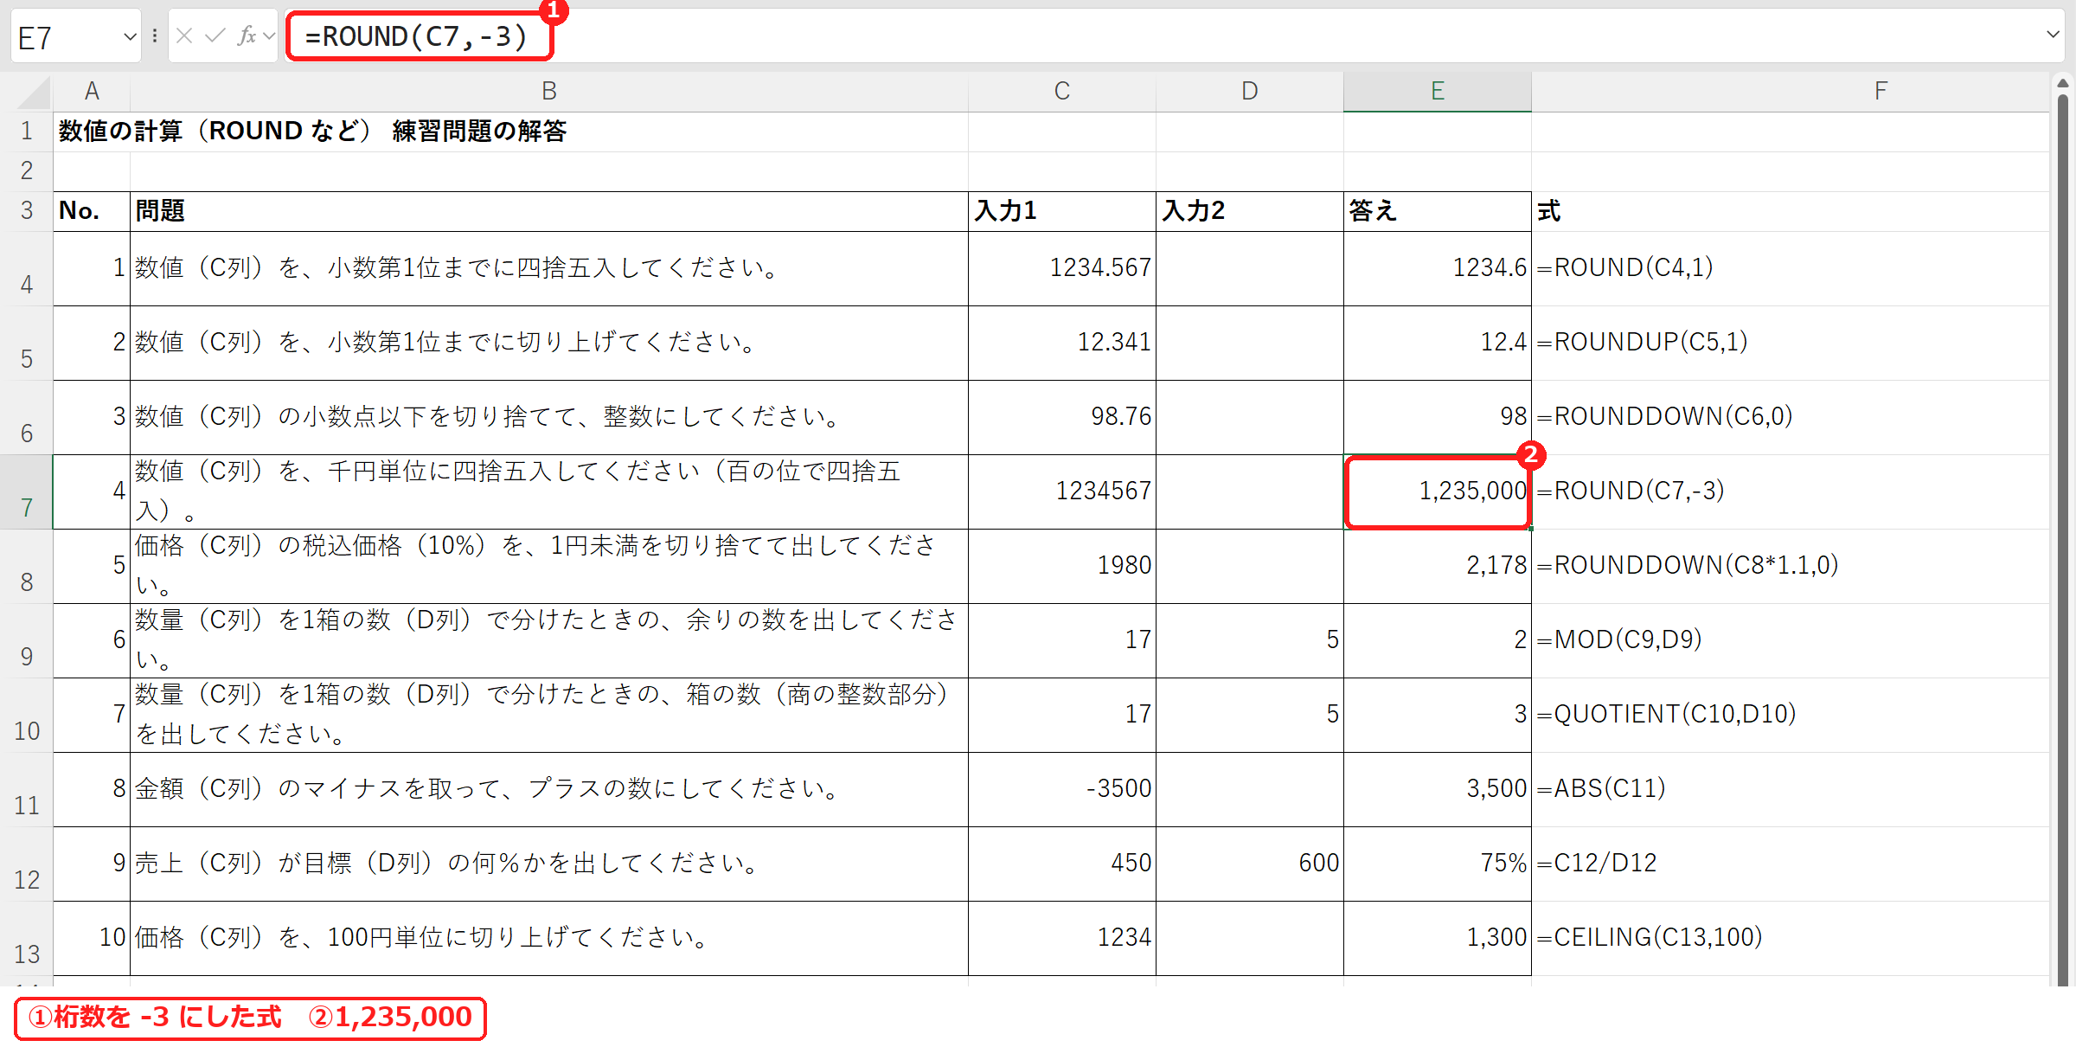
Task: Select column E header
Action: pos(1438,91)
